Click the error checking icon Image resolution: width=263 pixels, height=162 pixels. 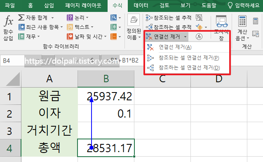click(199, 27)
